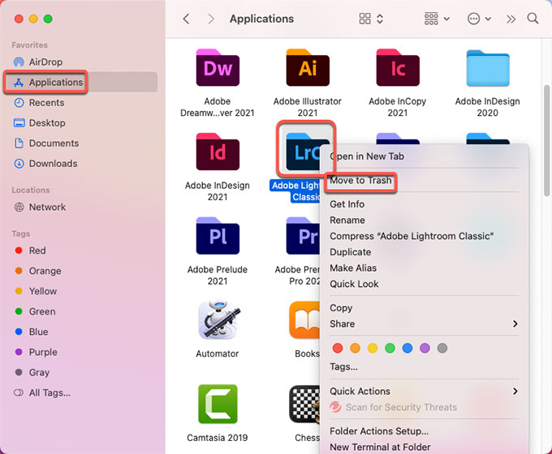
Task: Open the Adobe InDesign 2020 folder icon
Action: [x=488, y=68]
